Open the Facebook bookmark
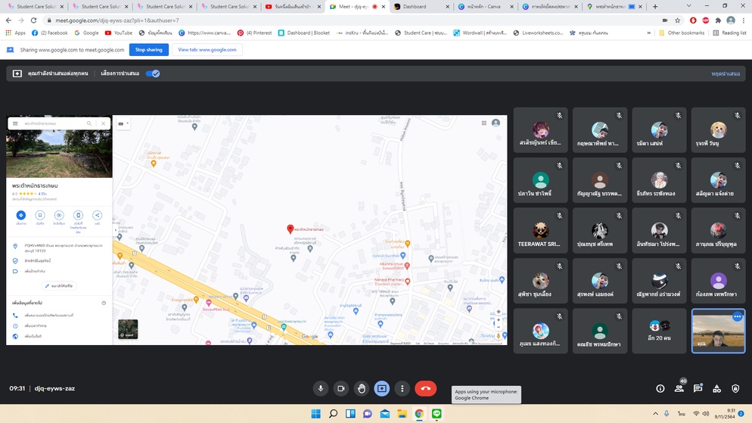Image resolution: width=752 pixels, height=423 pixels. [49, 33]
